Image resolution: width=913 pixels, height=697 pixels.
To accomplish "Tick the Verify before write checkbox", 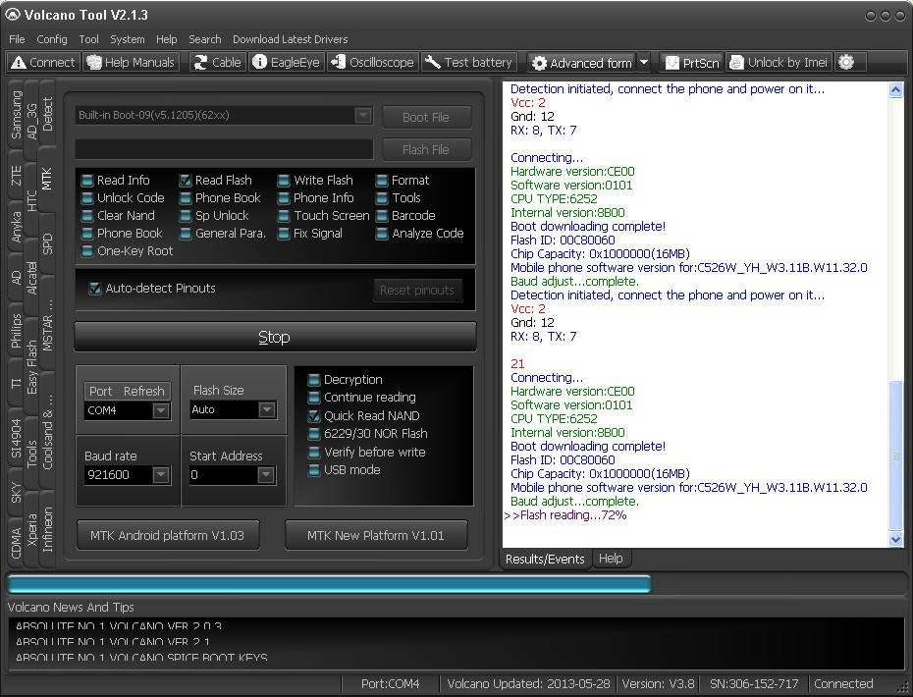I will coord(314,452).
